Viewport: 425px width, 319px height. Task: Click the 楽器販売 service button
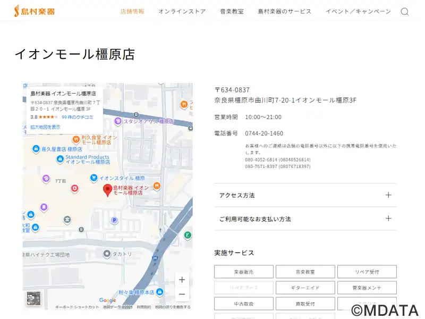pos(244,272)
